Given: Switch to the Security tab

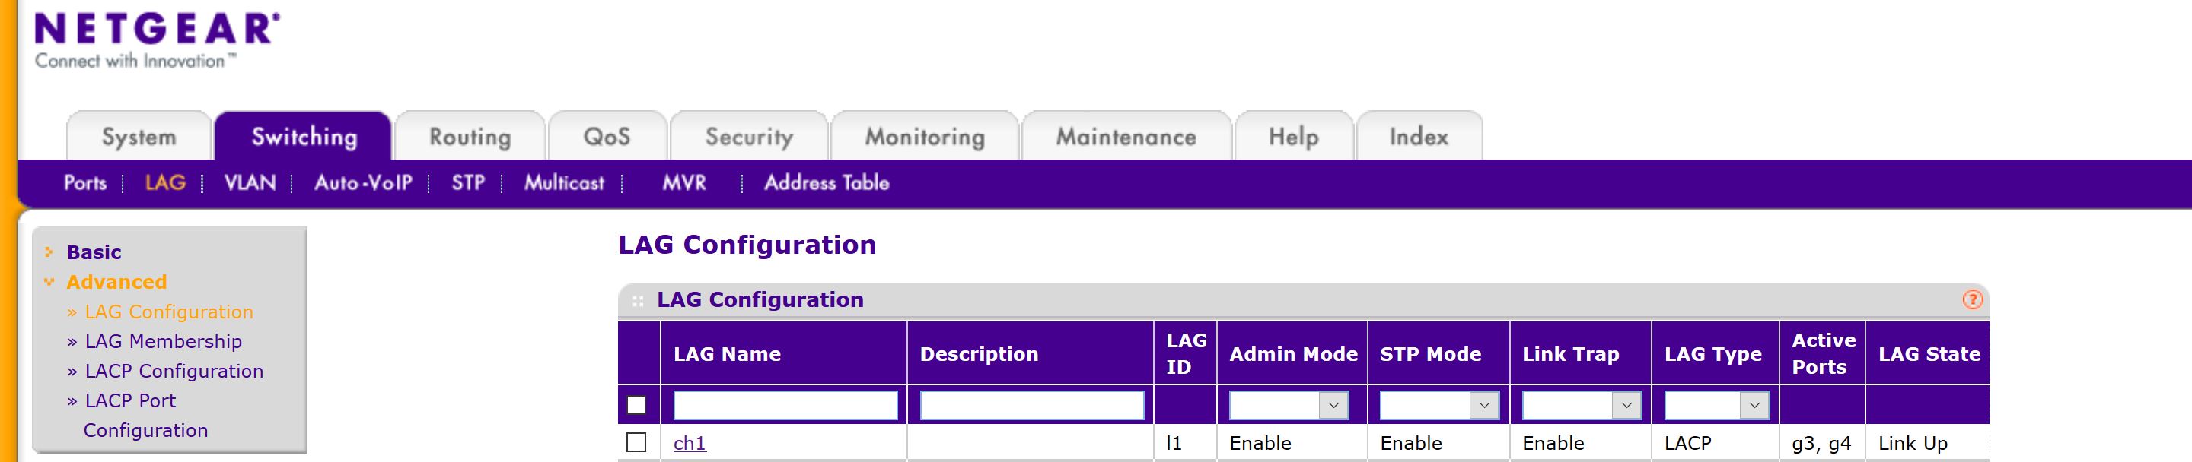Looking at the screenshot, I should [x=749, y=137].
